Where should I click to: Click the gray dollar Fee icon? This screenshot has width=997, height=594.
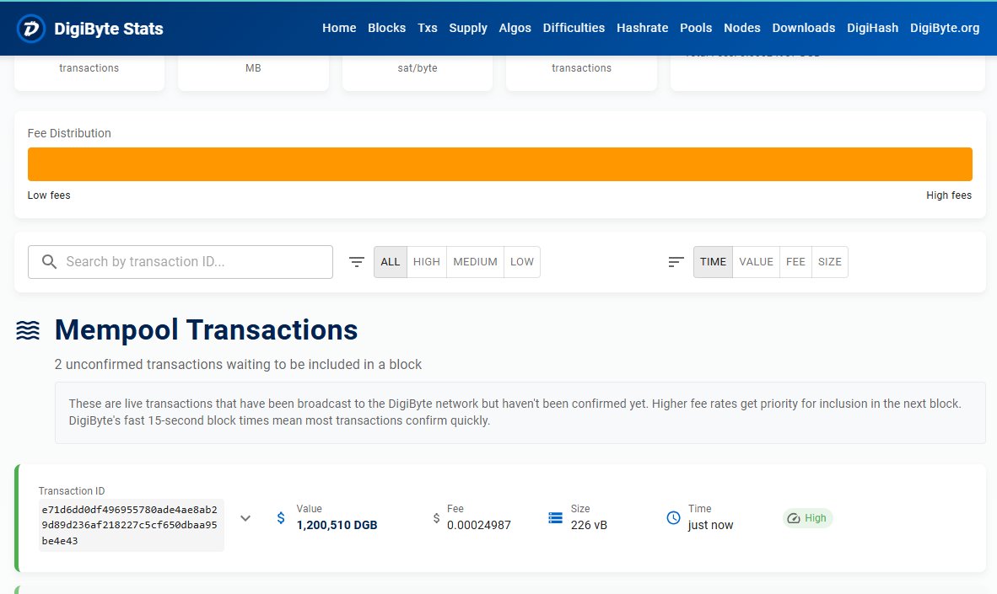[436, 518]
